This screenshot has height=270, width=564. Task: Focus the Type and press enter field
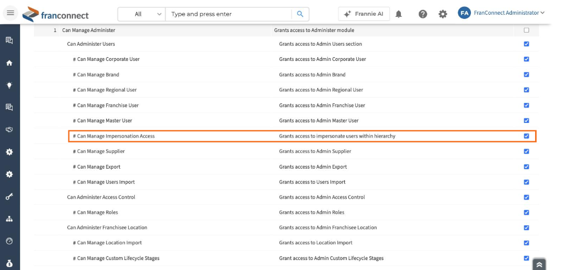pos(229,14)
